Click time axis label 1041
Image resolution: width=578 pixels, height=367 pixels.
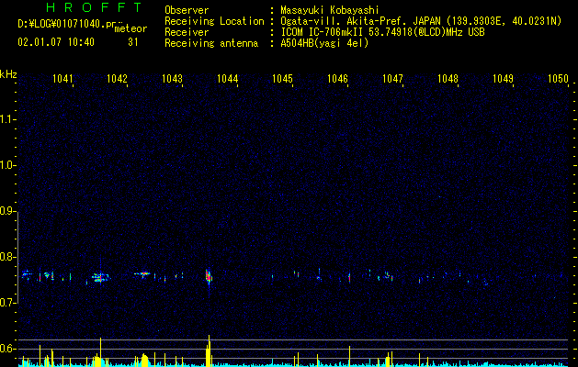62,78
